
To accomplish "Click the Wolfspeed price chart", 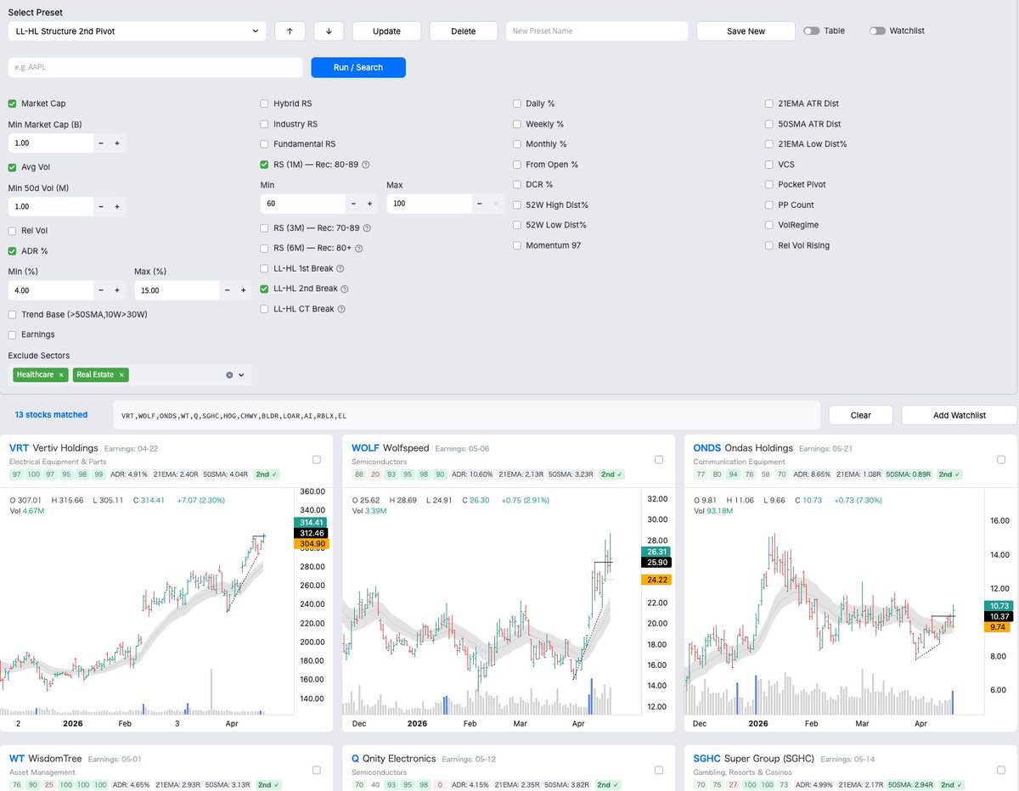I will click(491, 603).
